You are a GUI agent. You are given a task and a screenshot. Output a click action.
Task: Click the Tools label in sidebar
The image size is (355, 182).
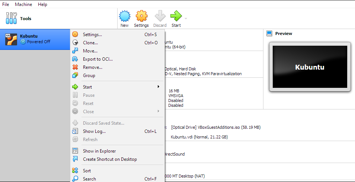point(26,19)
